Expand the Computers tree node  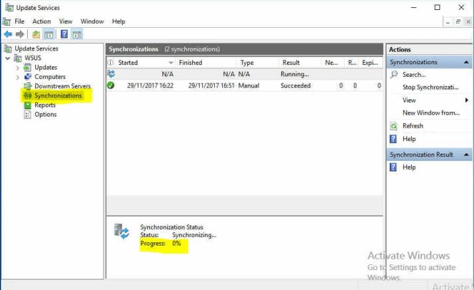pos(17,77)
